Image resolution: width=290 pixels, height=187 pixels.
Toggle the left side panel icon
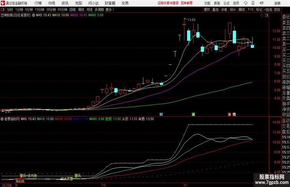pos(3,10)
